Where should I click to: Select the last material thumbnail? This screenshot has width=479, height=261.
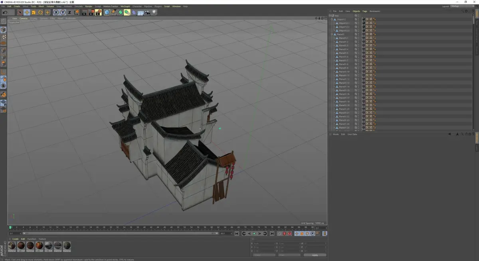[x=67, y=246]
